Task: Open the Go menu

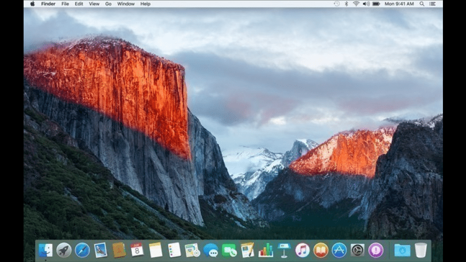Action: (108, 4)
